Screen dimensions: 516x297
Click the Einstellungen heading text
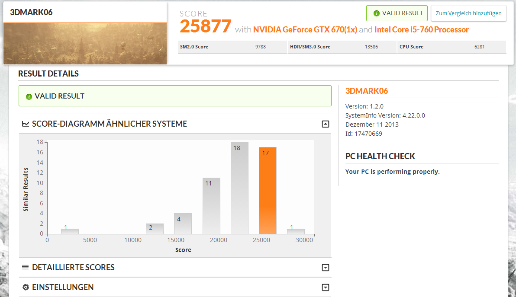click(x=63, y=287)
